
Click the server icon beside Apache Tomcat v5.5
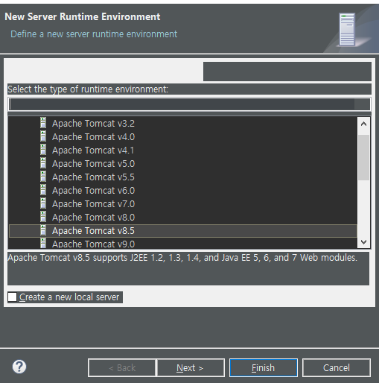[43, 177]
